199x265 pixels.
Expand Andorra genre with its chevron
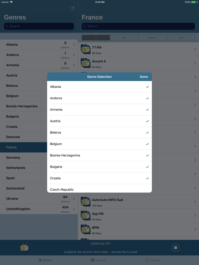[x=74, y=55]
